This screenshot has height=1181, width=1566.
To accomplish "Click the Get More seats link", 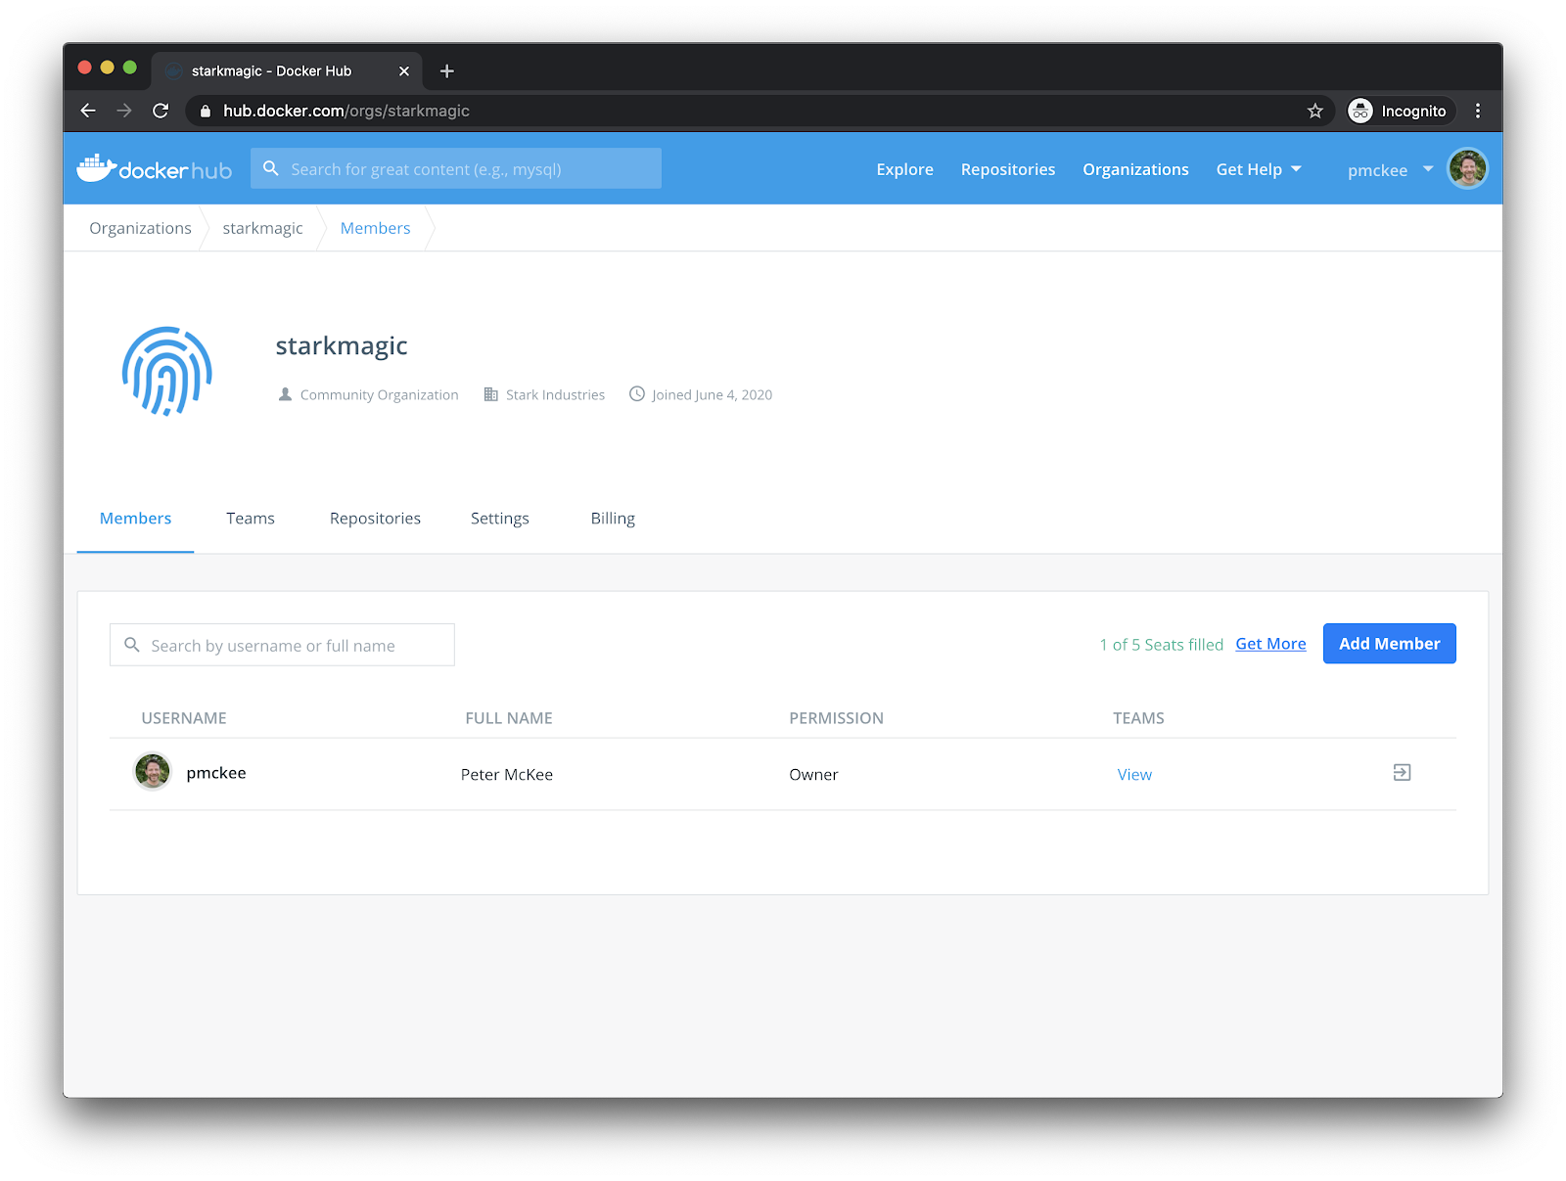I will (x=1270, y=644).
